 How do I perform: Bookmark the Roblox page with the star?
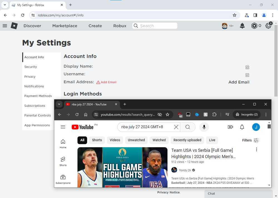click(x=235, y=15)
